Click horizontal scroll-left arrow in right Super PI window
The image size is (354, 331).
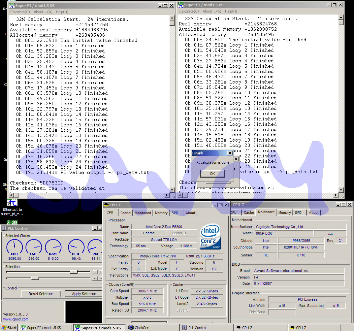(180, 195)
